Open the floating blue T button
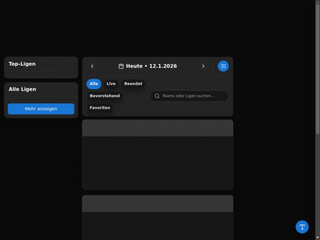 click(302, 227)
